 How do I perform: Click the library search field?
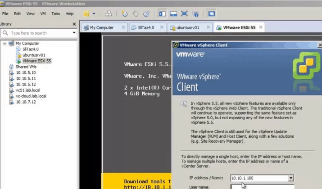click(39, 33)
